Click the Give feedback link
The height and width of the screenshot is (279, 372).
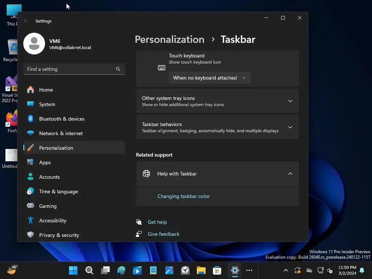(163, 234)
